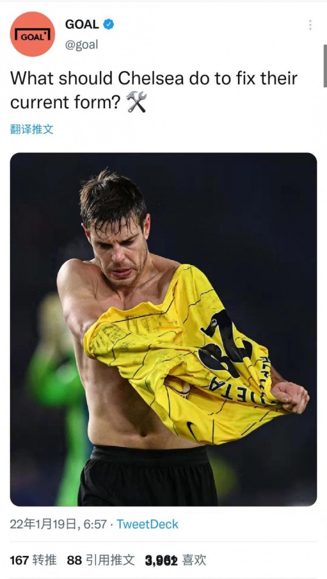Click the 22年1月19日 timestamp
This screenshot has width=327, height=579.
(58, 525)
